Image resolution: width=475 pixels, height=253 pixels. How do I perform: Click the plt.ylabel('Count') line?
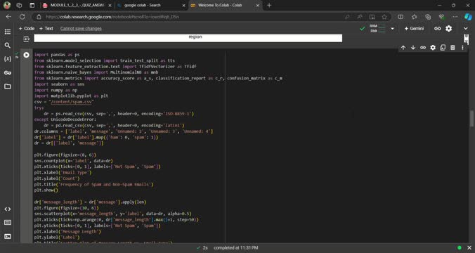57,179
